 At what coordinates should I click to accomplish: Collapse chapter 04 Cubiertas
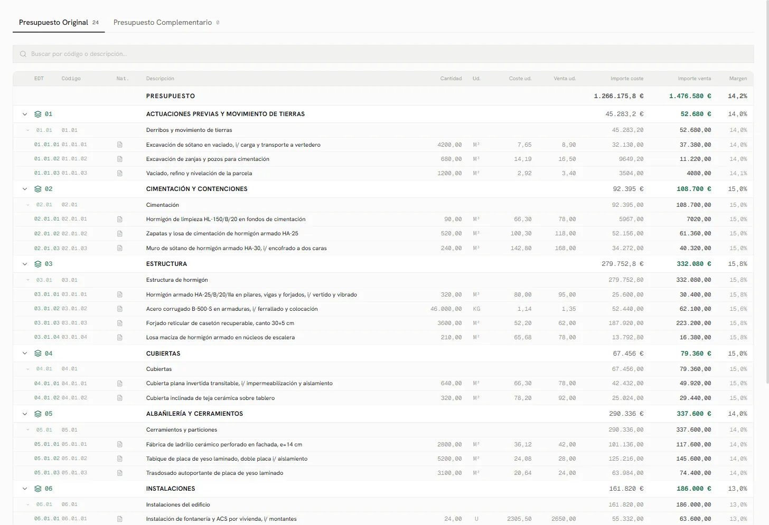coord(25,354)
